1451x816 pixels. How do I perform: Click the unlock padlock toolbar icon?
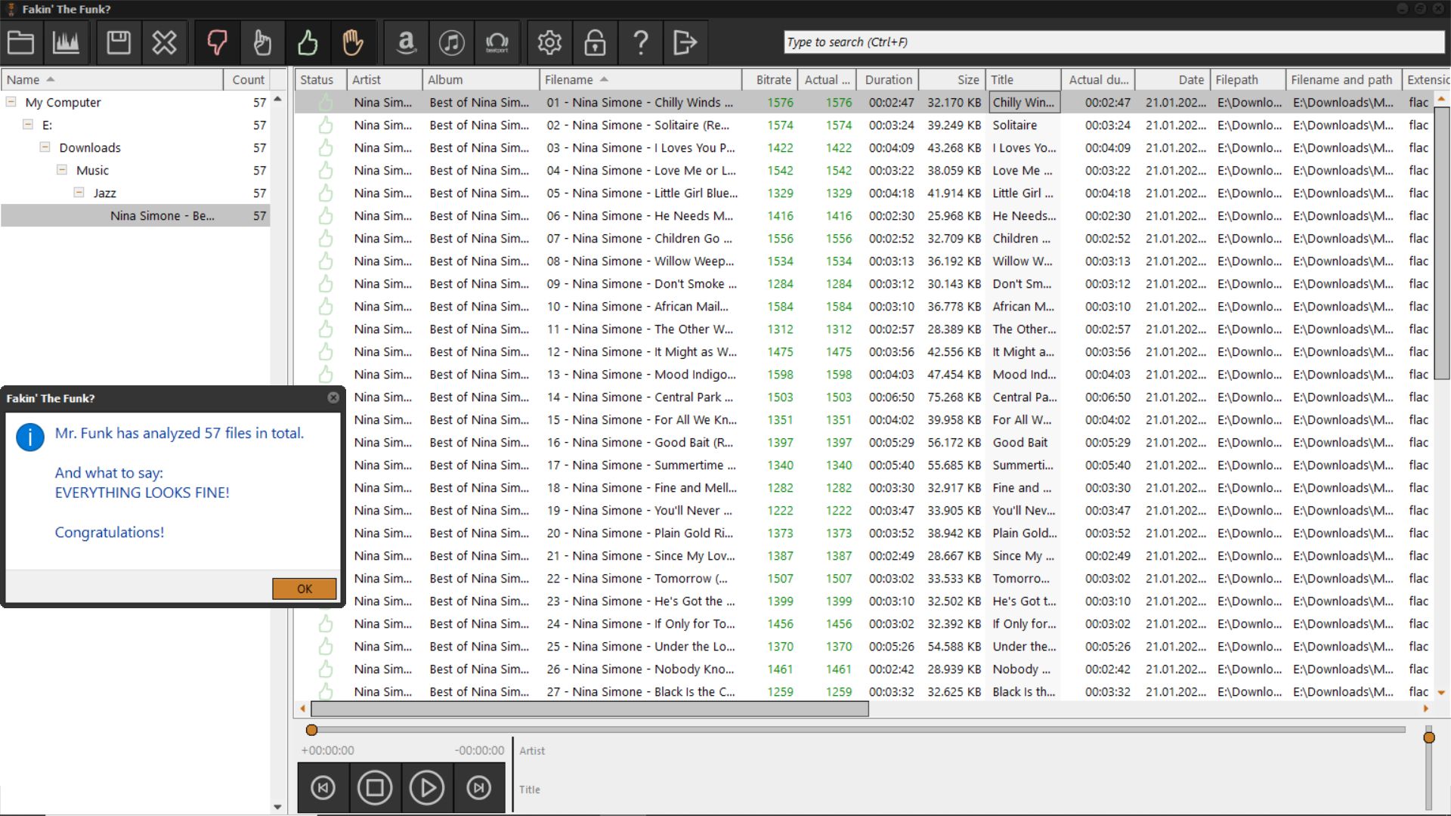pos(595,42)
